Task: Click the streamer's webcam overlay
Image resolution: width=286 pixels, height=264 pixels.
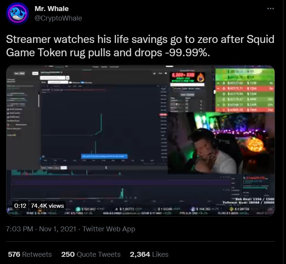Action: pyautogui.click(x=221, y=143)
